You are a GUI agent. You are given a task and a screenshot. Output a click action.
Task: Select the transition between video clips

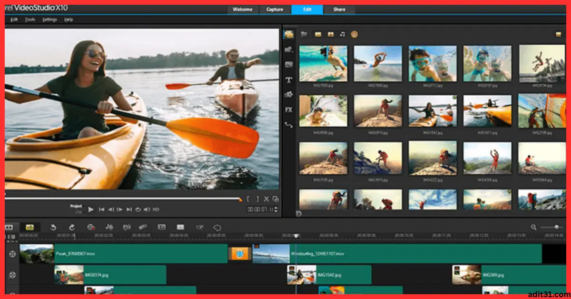pos(240,254)
